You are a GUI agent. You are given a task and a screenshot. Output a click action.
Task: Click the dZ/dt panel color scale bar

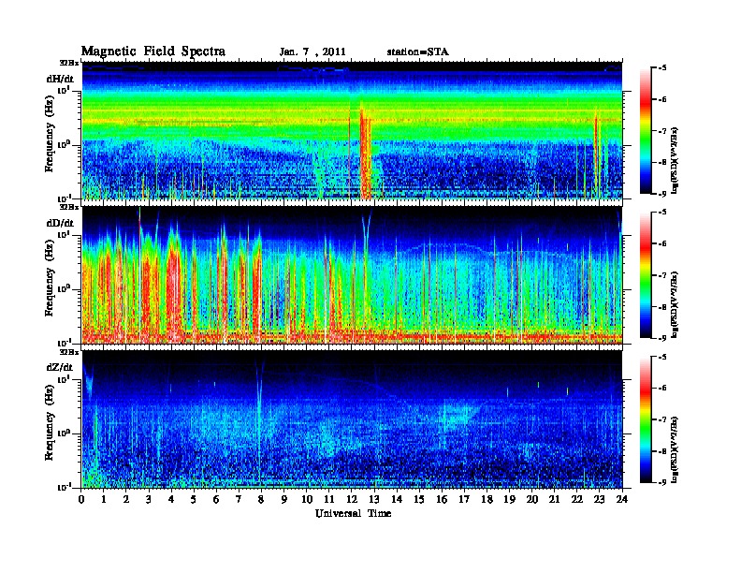(x=646, y=419)
